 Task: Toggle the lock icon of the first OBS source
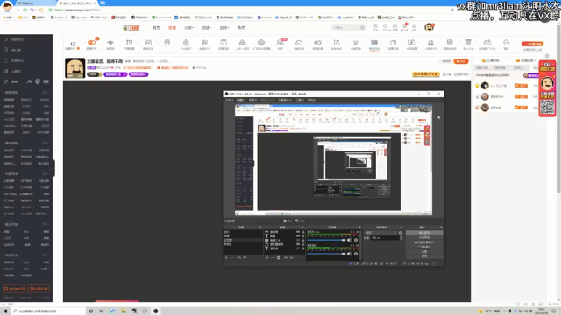coord(302,232)
